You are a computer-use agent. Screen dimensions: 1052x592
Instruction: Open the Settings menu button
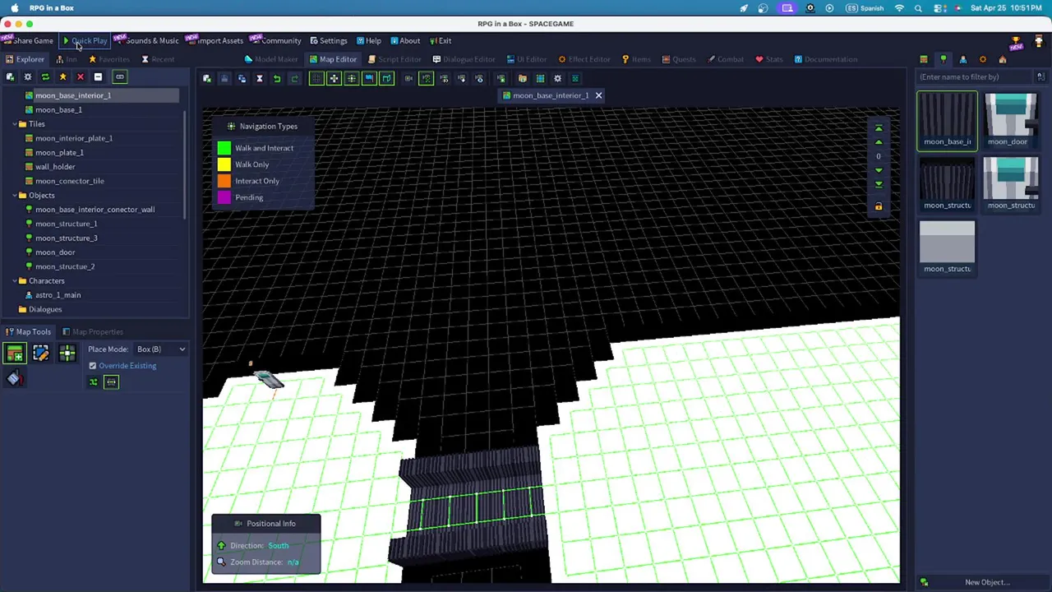point(328,41)
